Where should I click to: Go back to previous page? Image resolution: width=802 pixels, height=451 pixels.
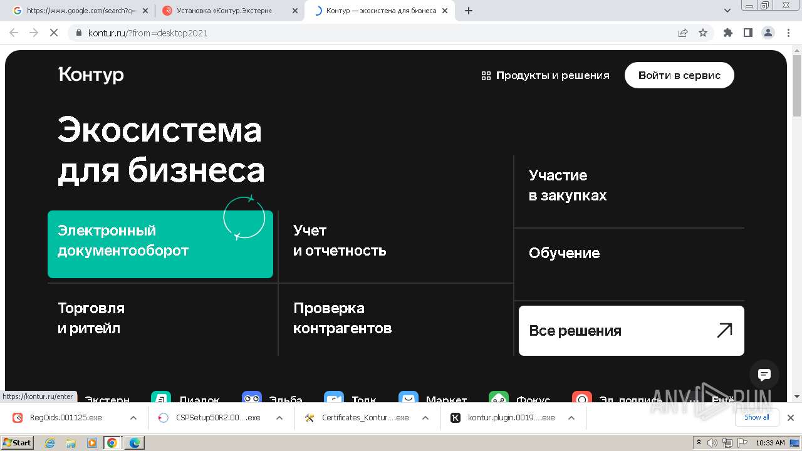(14, 33)
